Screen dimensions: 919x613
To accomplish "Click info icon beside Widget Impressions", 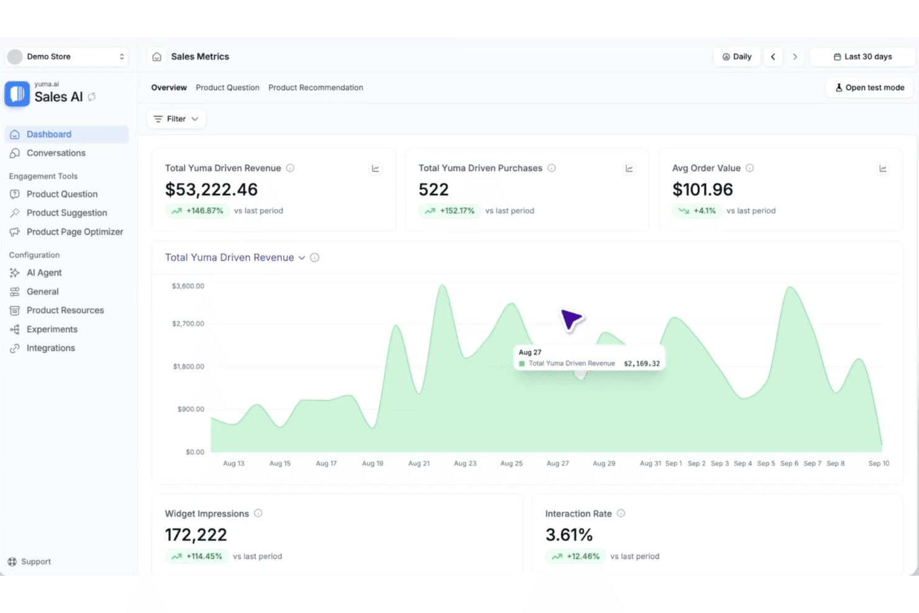I will [258, 513].
